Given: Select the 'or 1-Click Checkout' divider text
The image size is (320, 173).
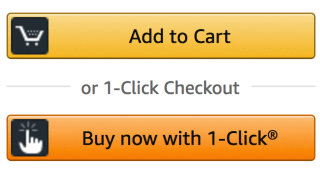Looking at the screenshot, I should pyautogui.click(x=160, y=88).
